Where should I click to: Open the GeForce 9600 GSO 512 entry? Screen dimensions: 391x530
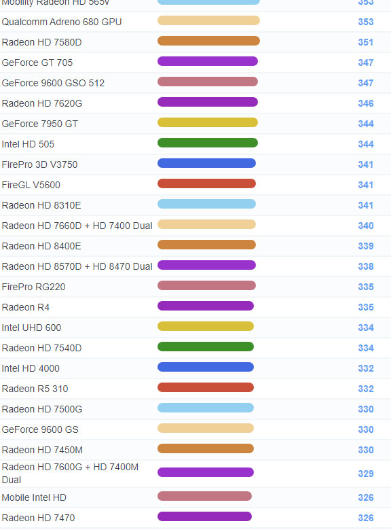[53, 83]
